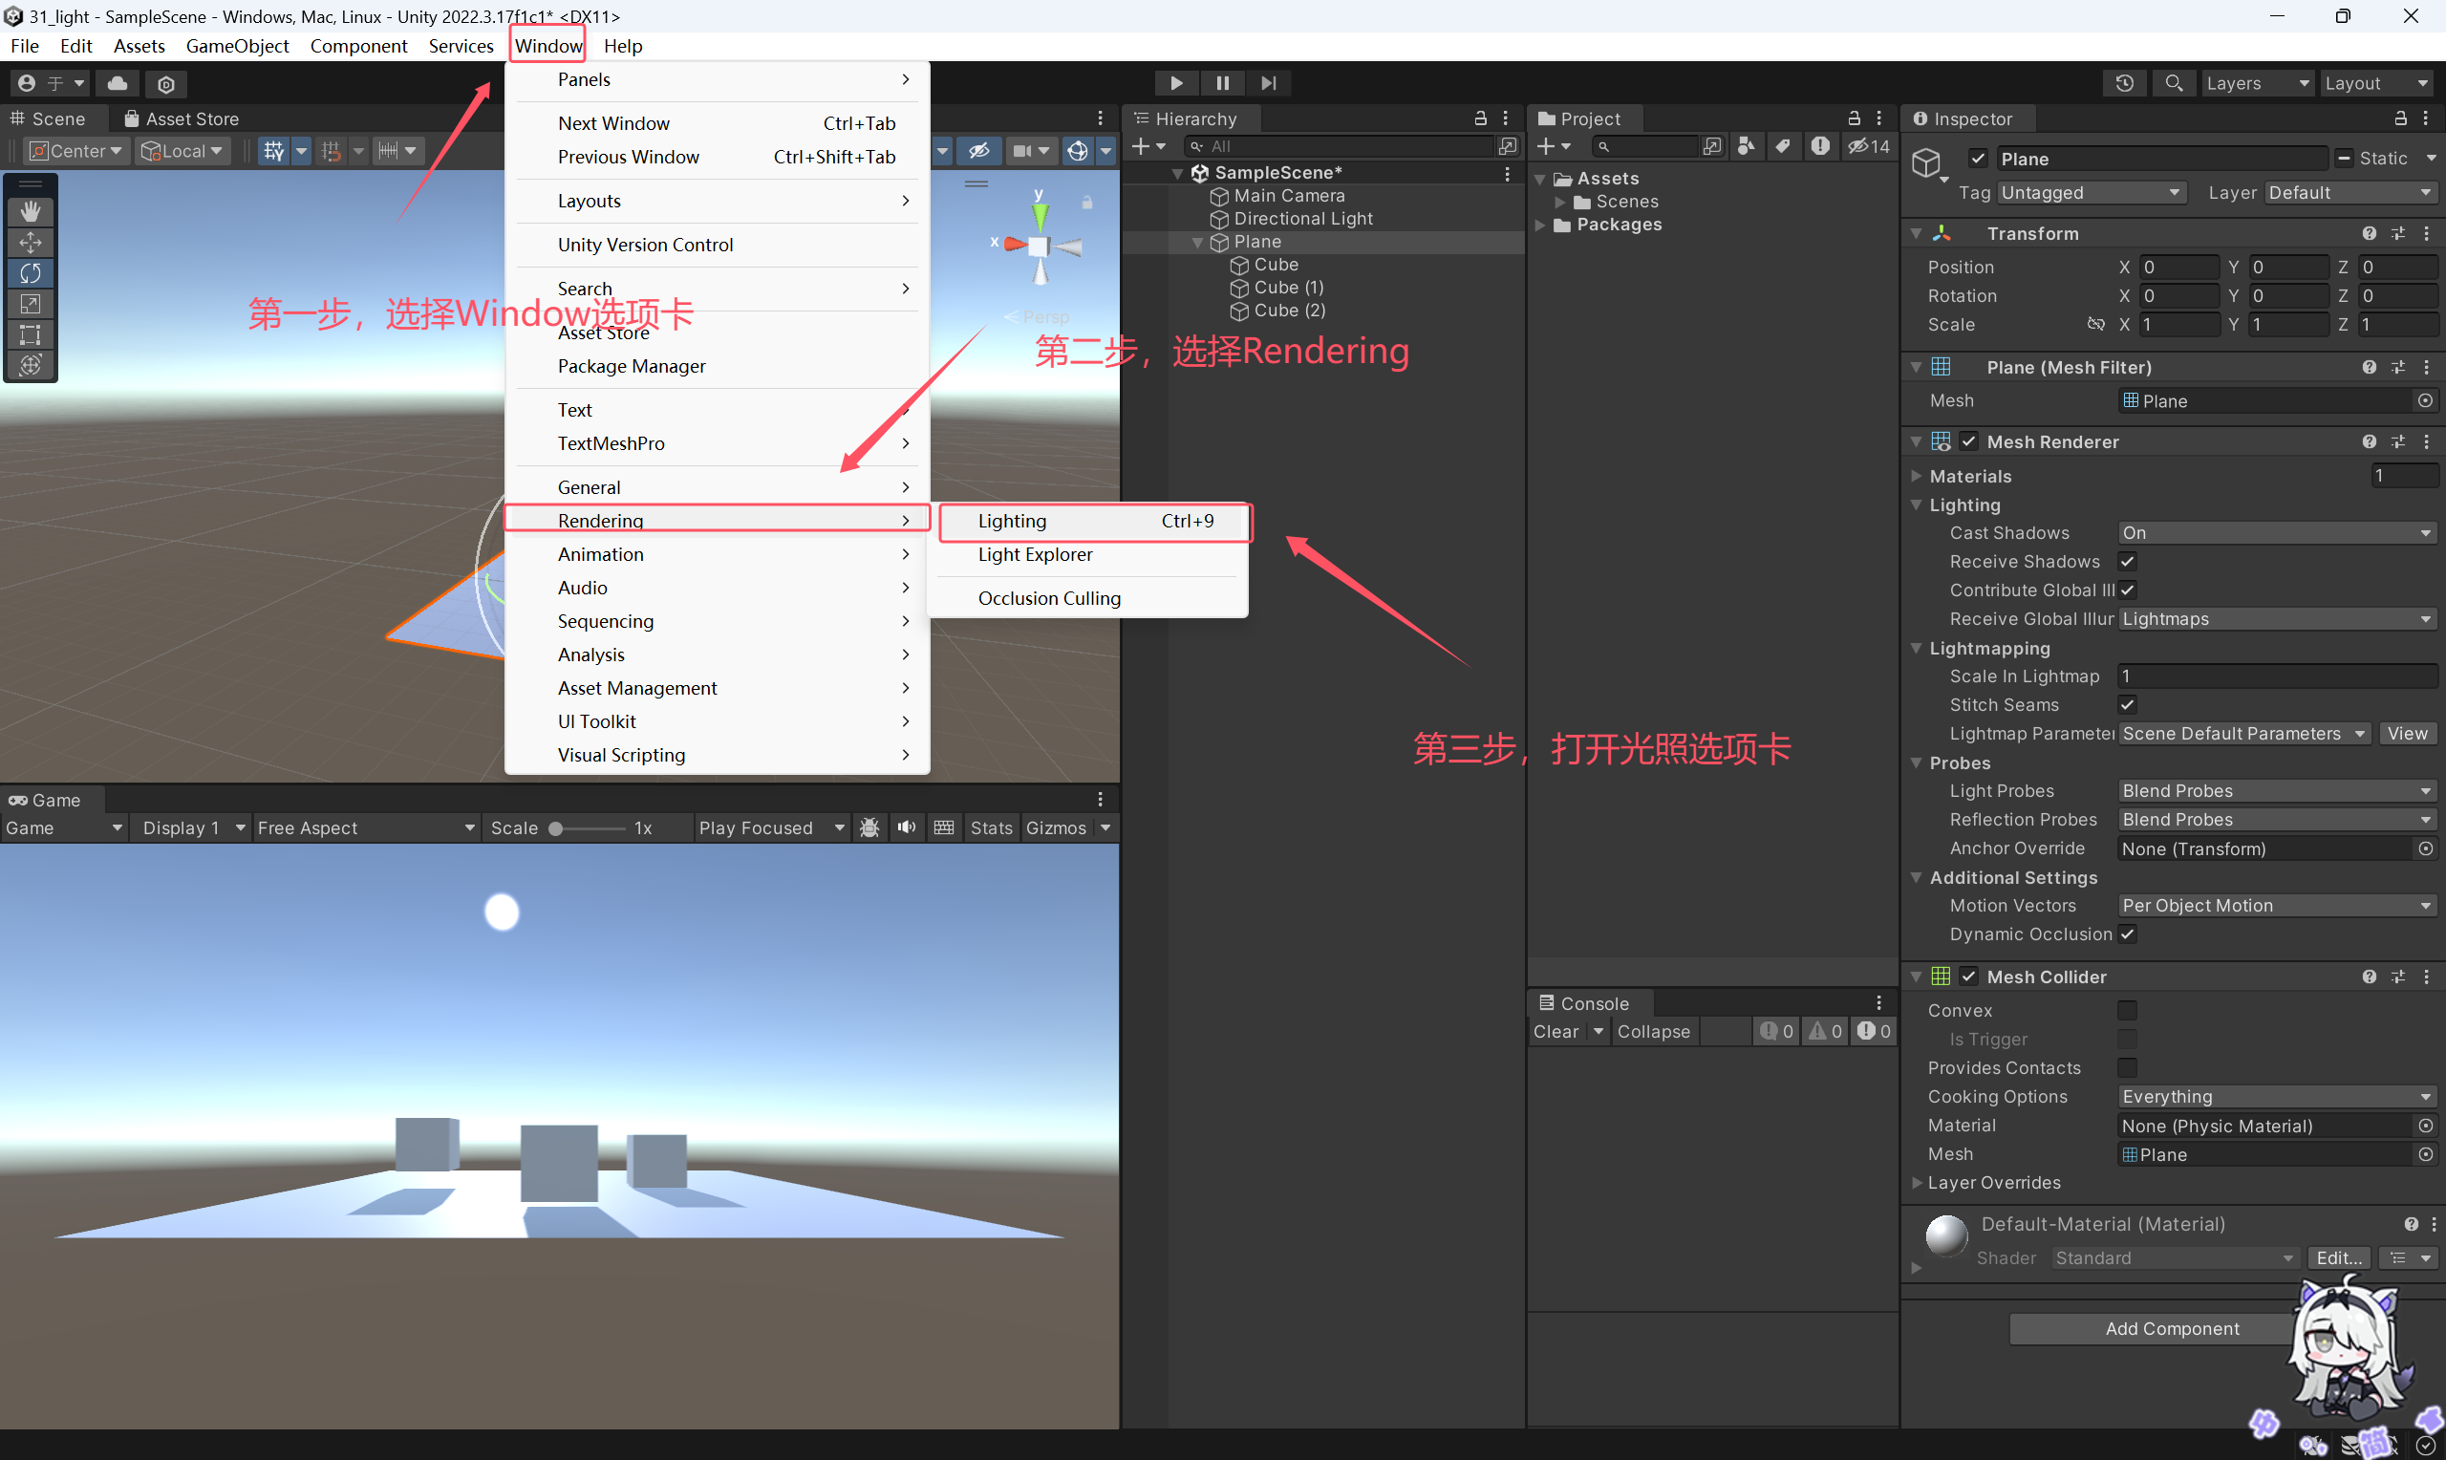
Task: Toggle the Plane active checkbox
Action: (x=1978, y=159)
